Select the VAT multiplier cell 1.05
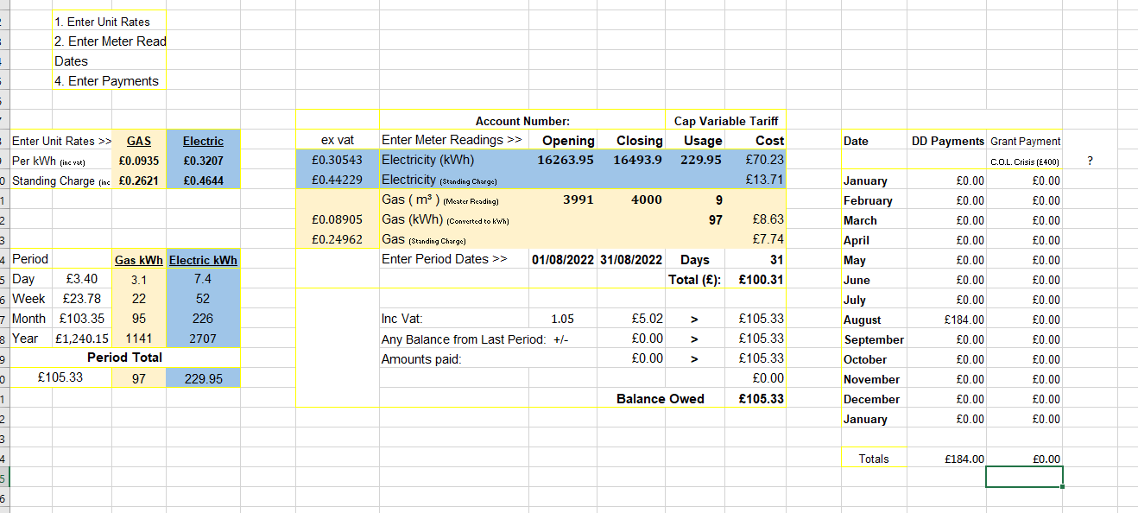 pos(562,319)
